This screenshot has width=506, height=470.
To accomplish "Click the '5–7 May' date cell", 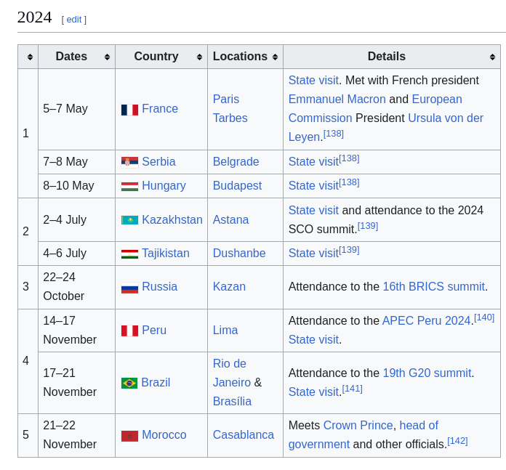I will [76, 109].
